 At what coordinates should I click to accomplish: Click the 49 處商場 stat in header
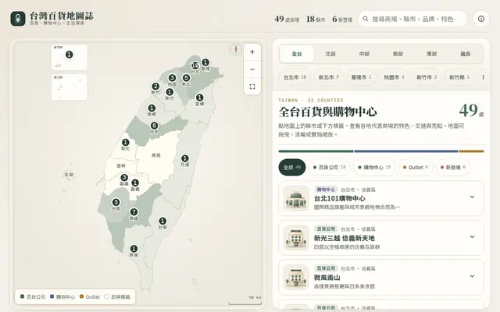coord(287,19)
